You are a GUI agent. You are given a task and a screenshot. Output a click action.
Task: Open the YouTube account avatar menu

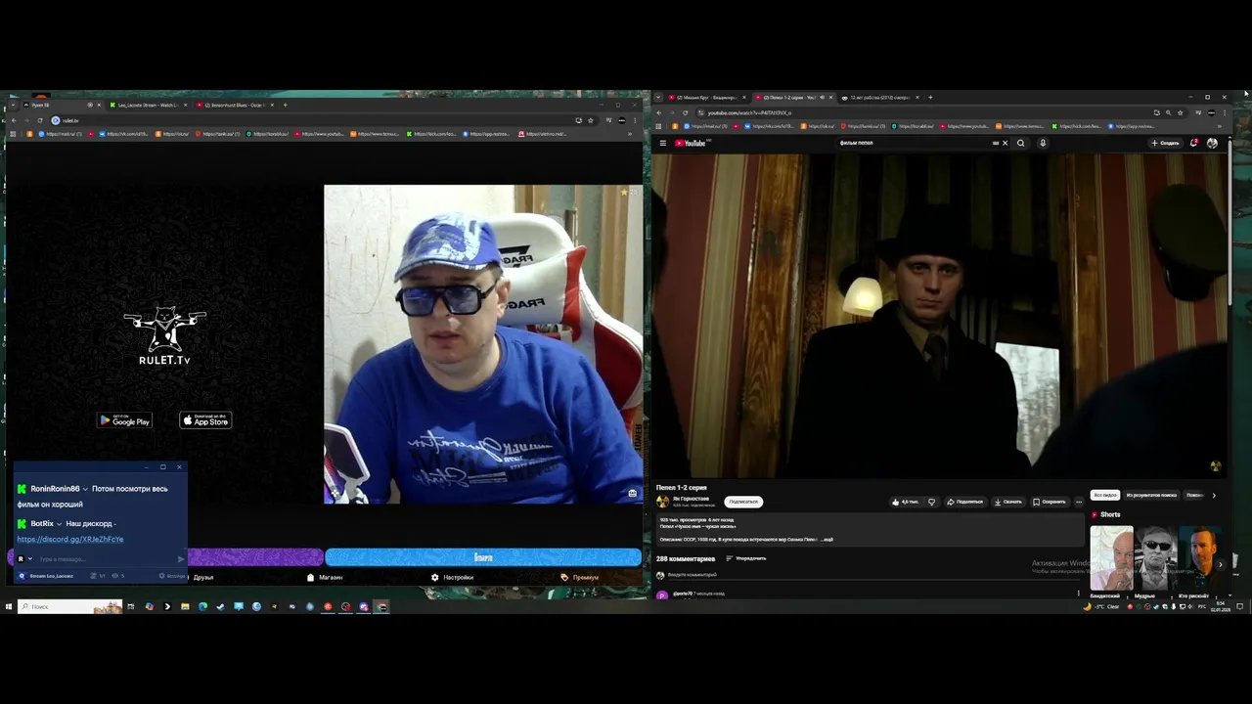tap(1212, 143)
